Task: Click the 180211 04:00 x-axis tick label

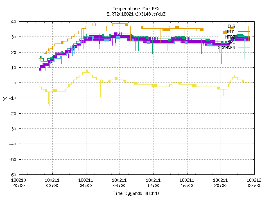Action: pyautogui.click(x=86, y=183)
